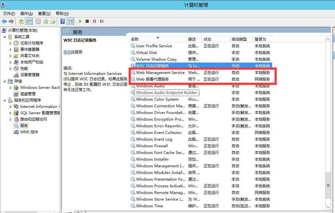Viewport: 335px width, 213px height.
Task: Expand the 事件查看器 node
Action: point(10,50)
